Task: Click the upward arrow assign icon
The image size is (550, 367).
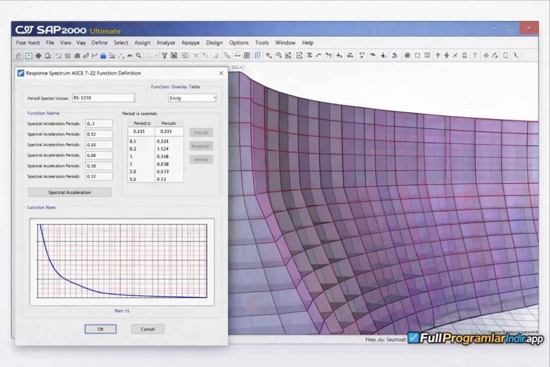Action: pyautogui.click(x=438, y=55)
